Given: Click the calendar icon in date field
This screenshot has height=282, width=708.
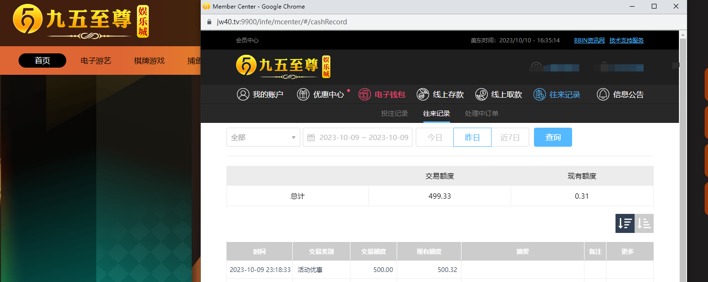Looking at the screenshot, I should click(x=311, y=137).
